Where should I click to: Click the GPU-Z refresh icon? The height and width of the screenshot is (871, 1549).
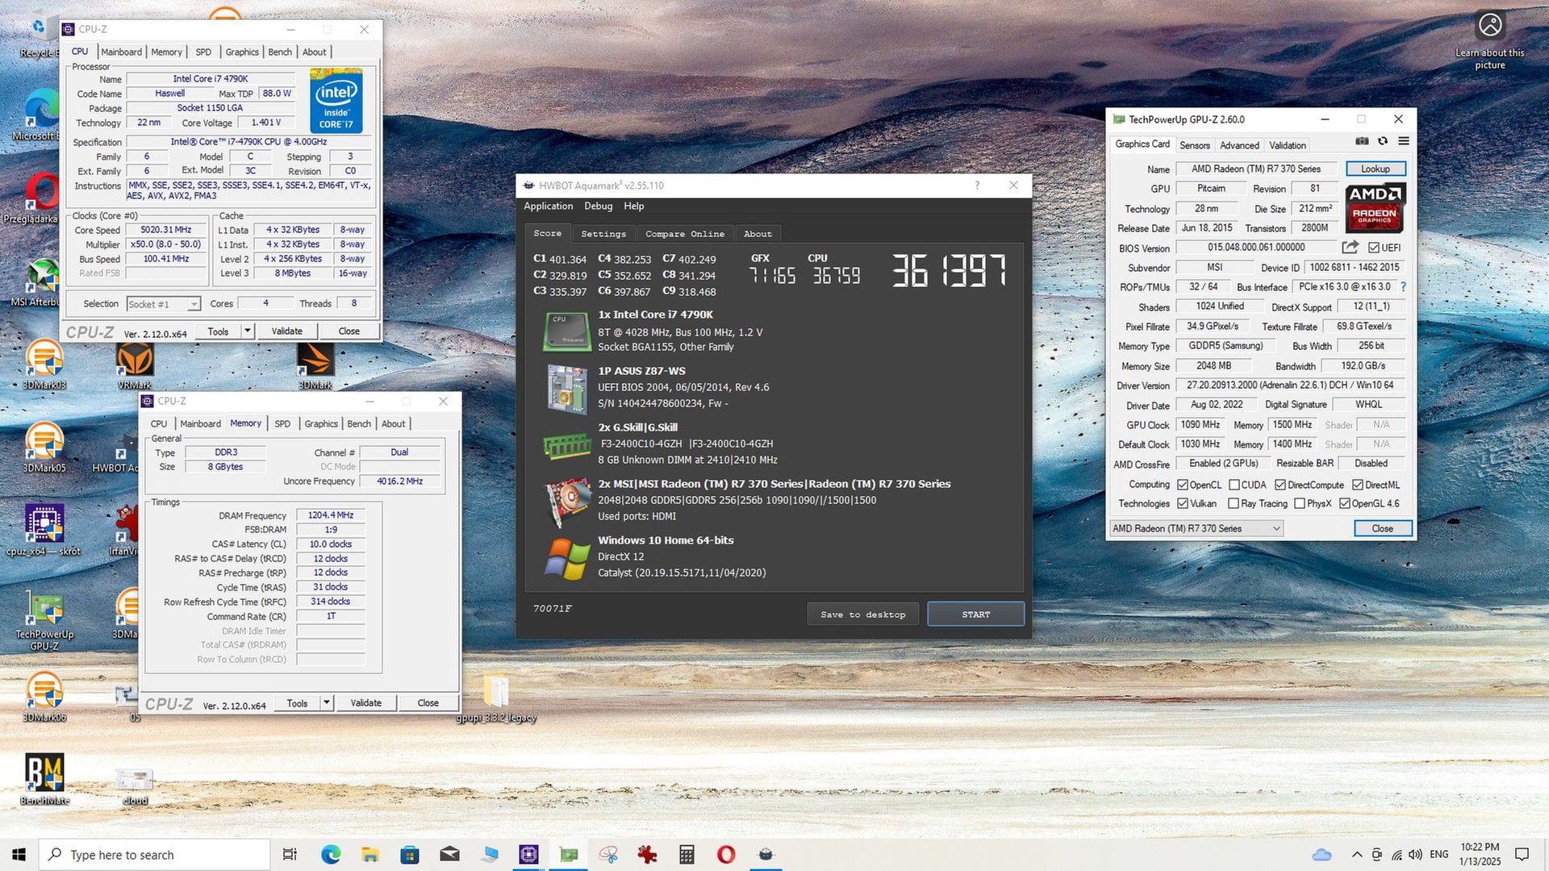pos(1383,141)
